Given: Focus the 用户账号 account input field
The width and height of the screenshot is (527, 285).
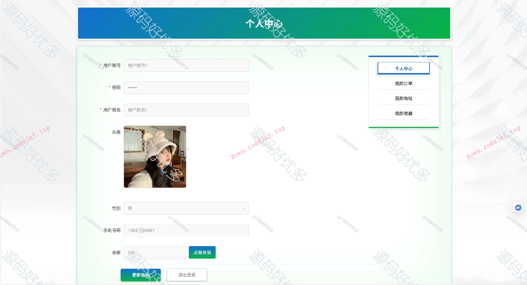Looking at the screenshot, I should point(186,65).
